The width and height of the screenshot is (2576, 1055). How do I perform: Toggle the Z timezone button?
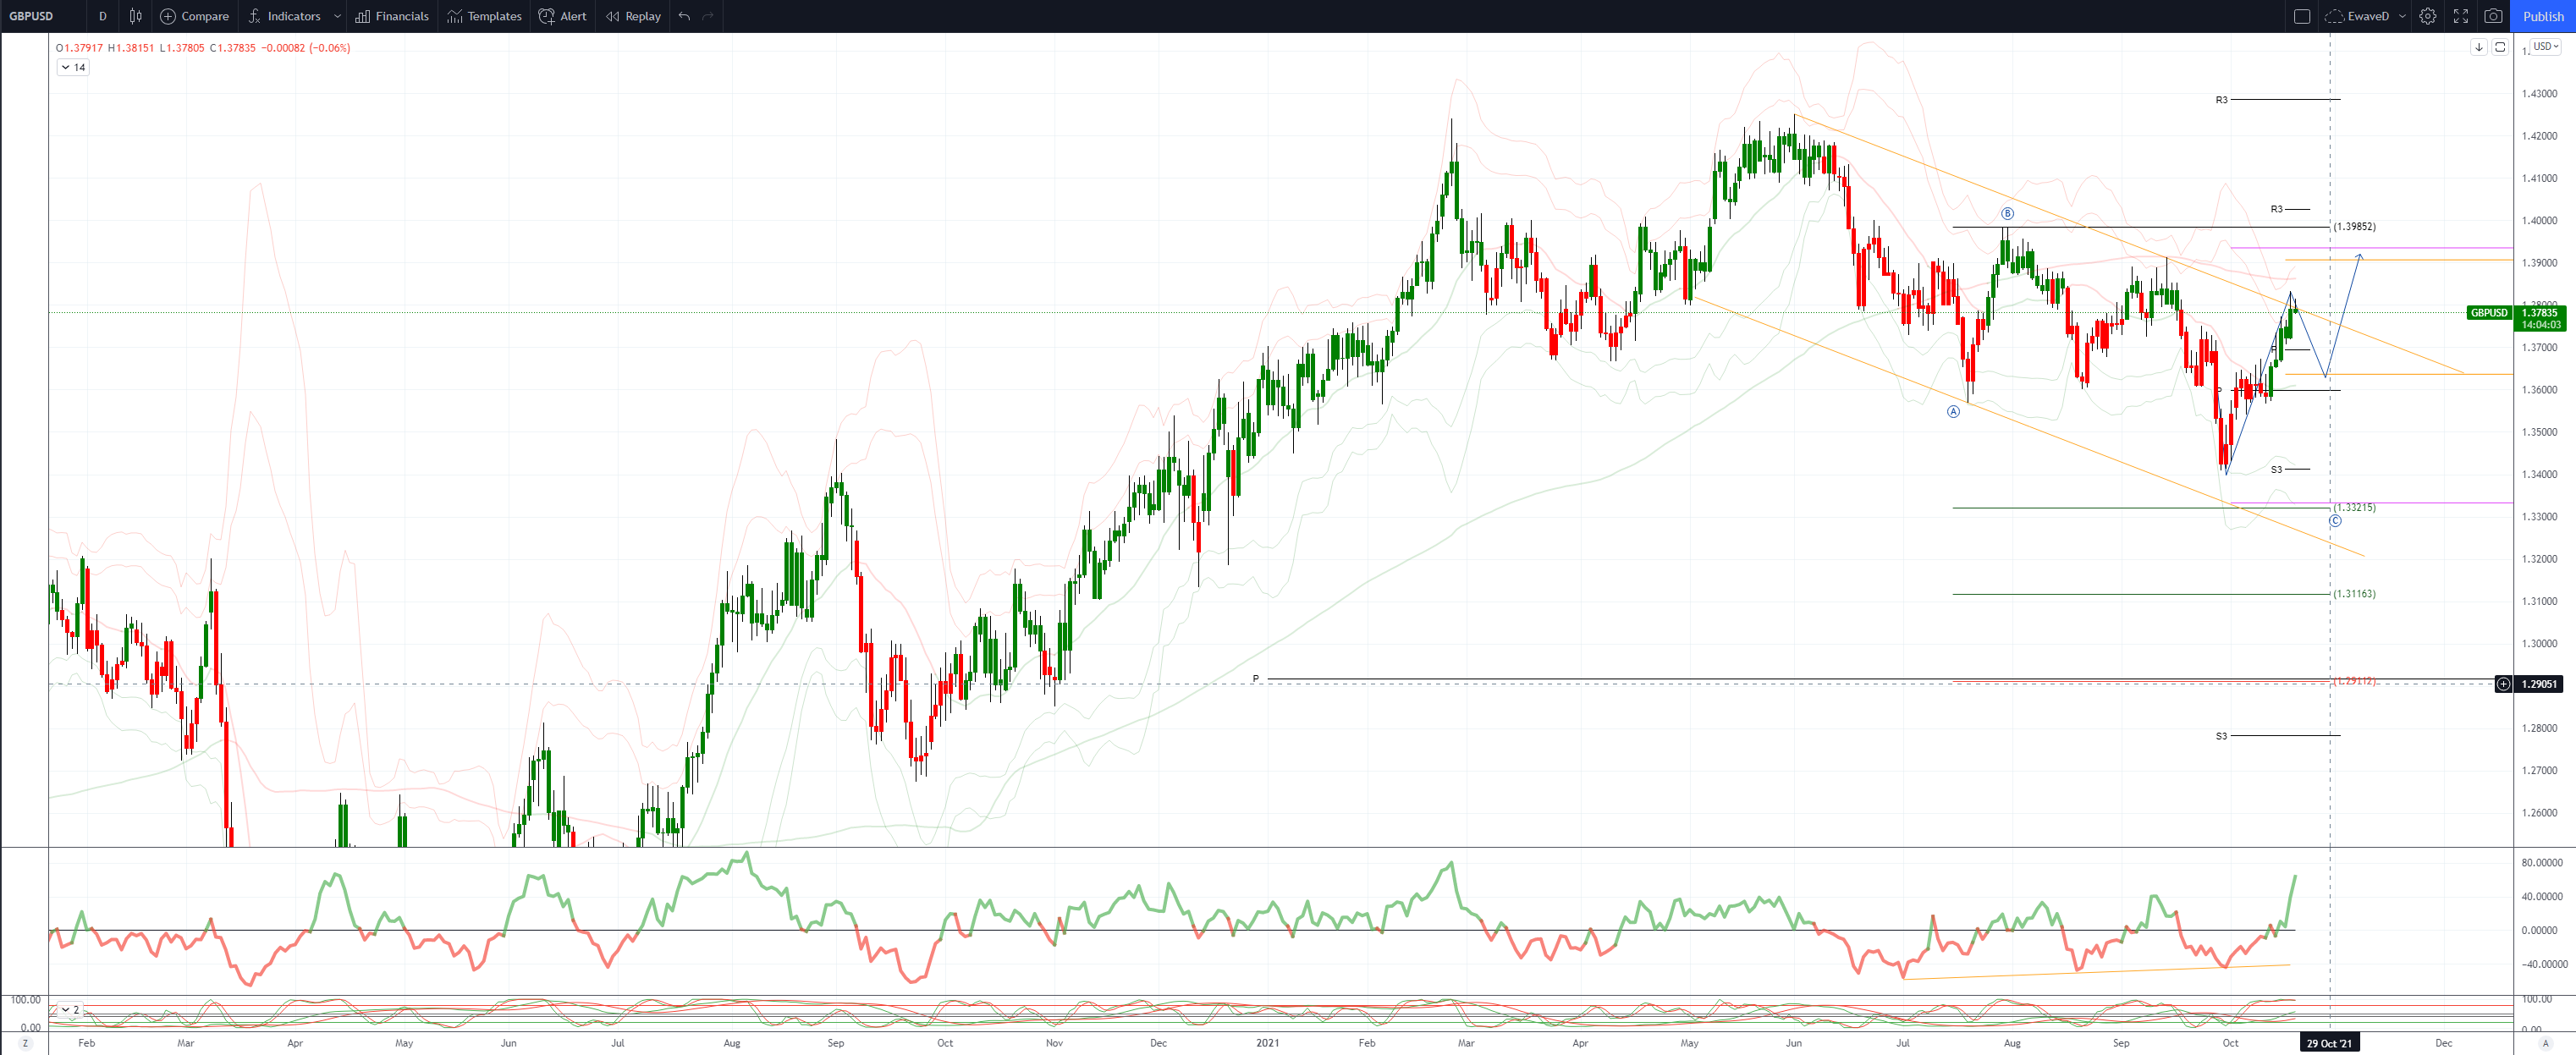point(25,1043)
